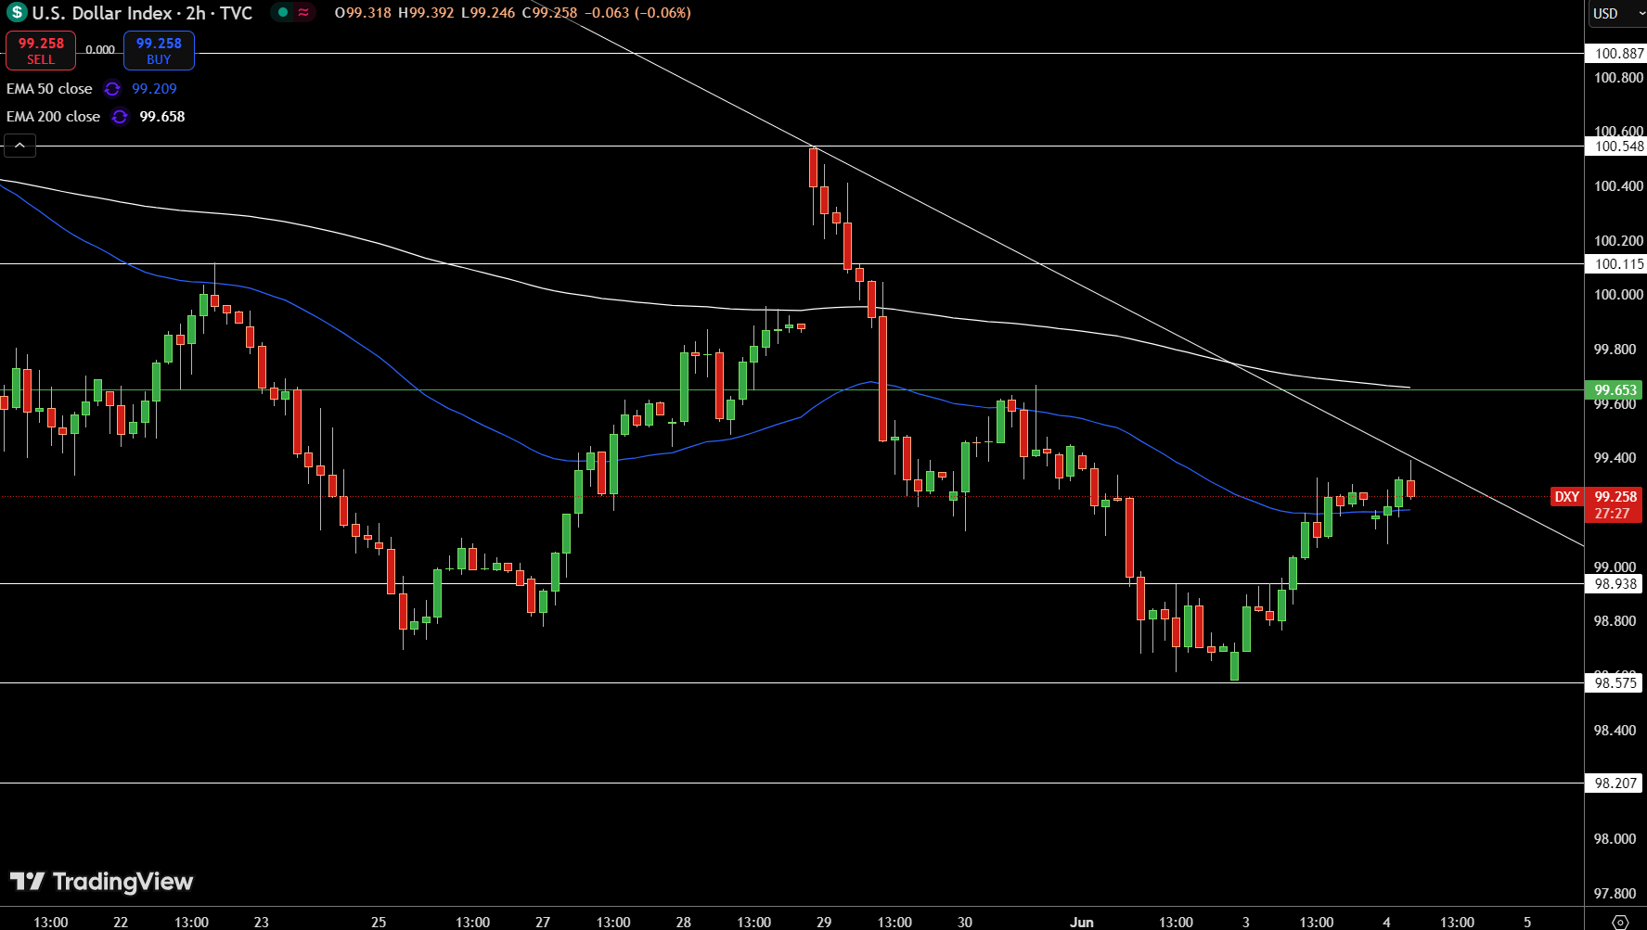The image size is (1647, 930).
Task: Click the U.S. Dollar Index symbol title
Action: 142,13
